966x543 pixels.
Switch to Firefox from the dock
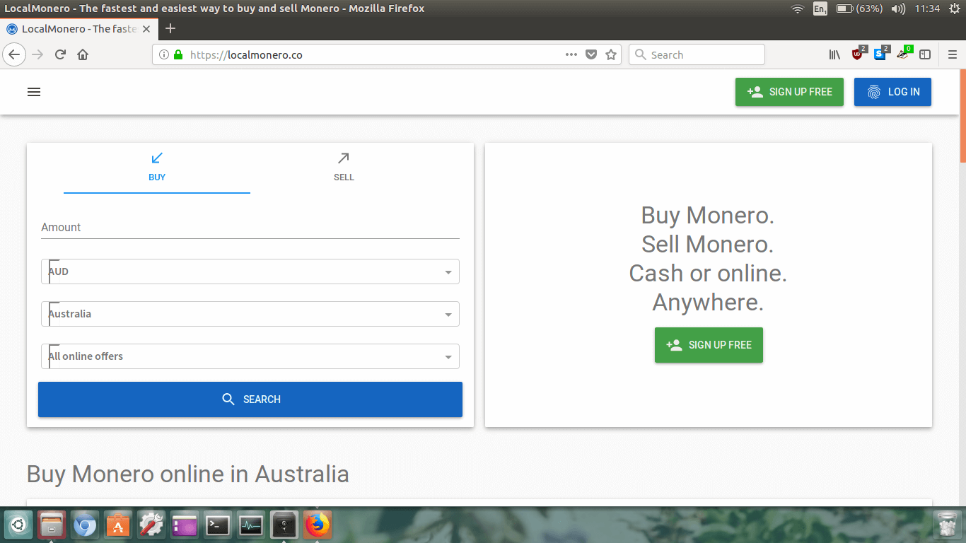click(x=318, y=525)
